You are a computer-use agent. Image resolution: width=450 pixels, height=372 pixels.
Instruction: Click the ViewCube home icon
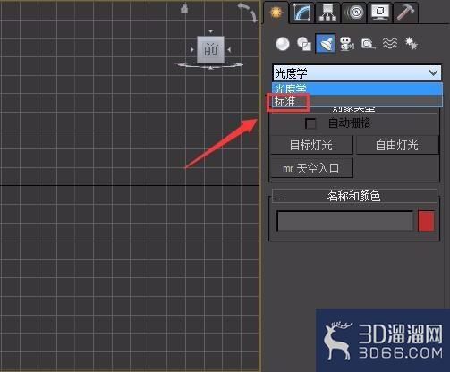pyautogui.click(x=184, y=9)
